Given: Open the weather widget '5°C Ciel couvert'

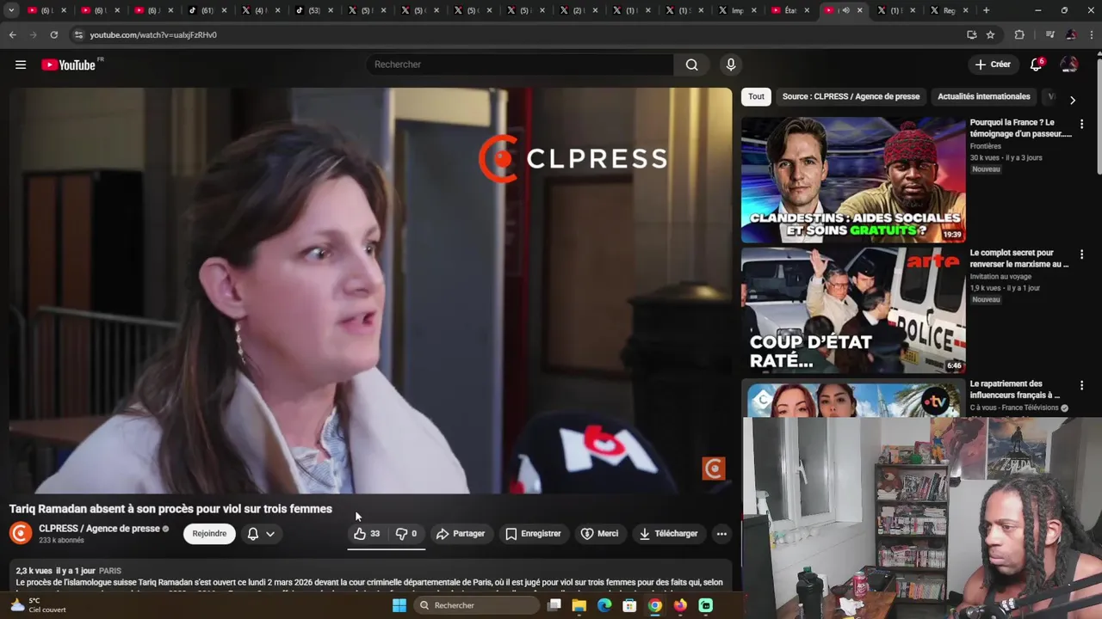Looking at the screenshot, I should [38, 605].
